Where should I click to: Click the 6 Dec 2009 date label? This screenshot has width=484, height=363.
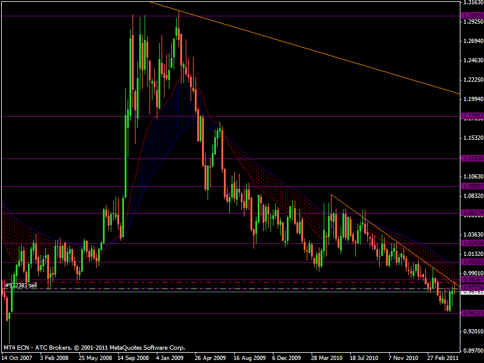286,358
